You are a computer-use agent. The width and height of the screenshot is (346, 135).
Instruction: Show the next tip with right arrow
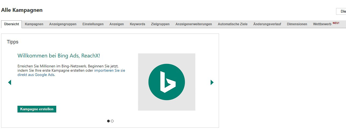[x=212, y=82]
